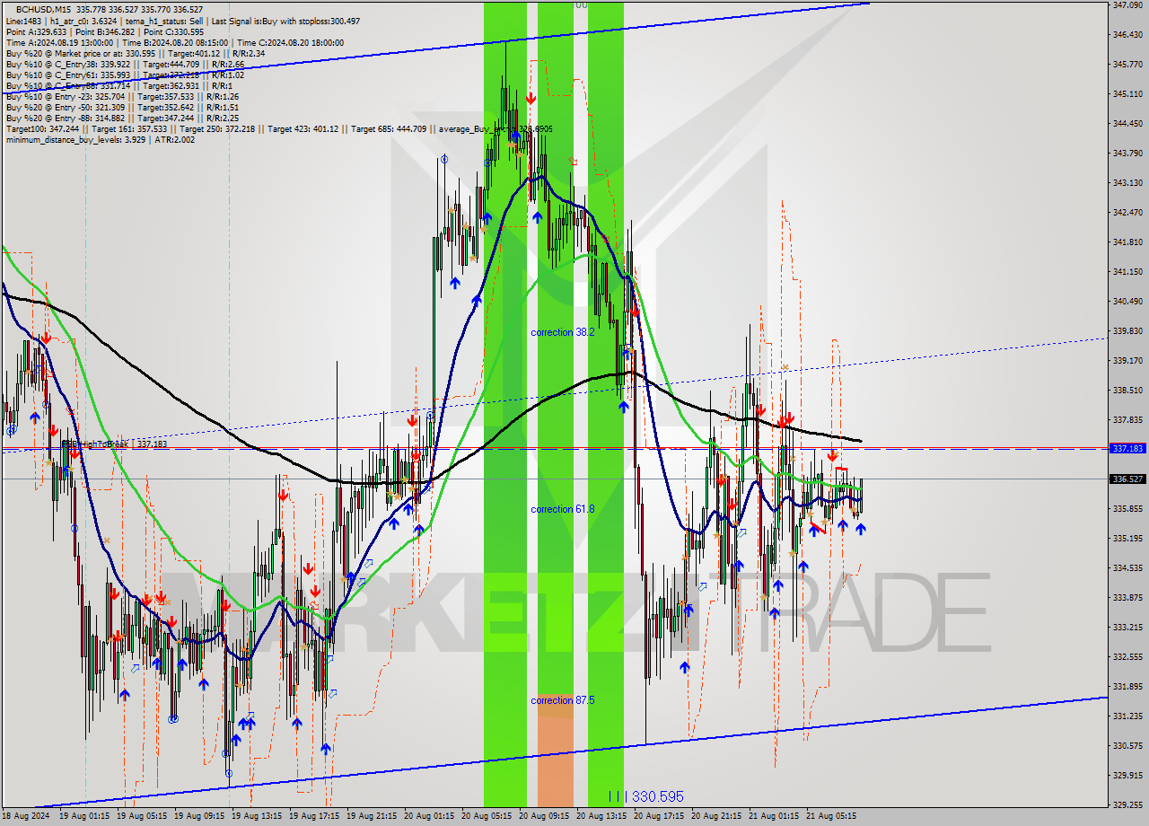Select the 339.170 price scale value

(x=1127, y=360)
